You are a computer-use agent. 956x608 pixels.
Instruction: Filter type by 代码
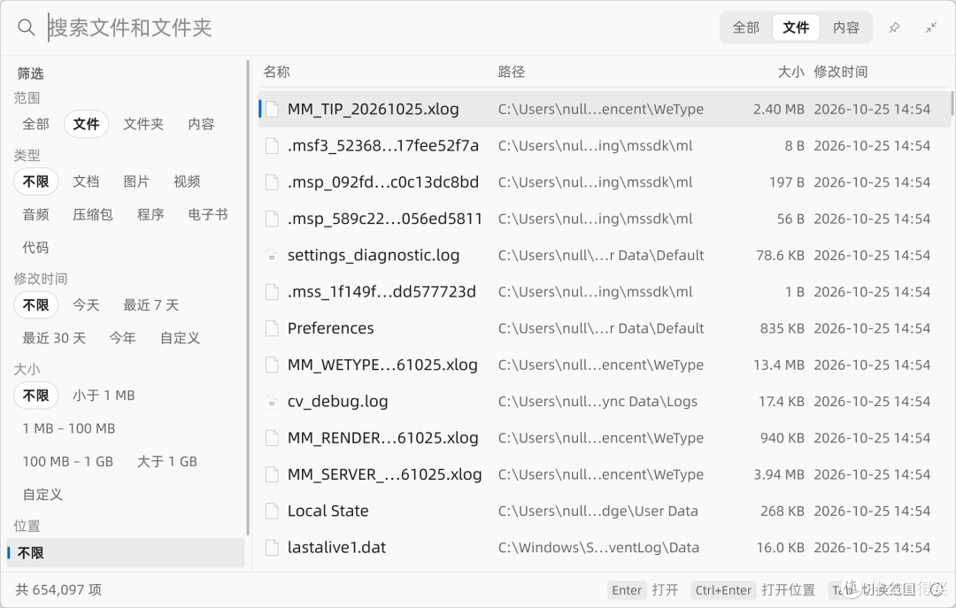(x=35, y=248)
